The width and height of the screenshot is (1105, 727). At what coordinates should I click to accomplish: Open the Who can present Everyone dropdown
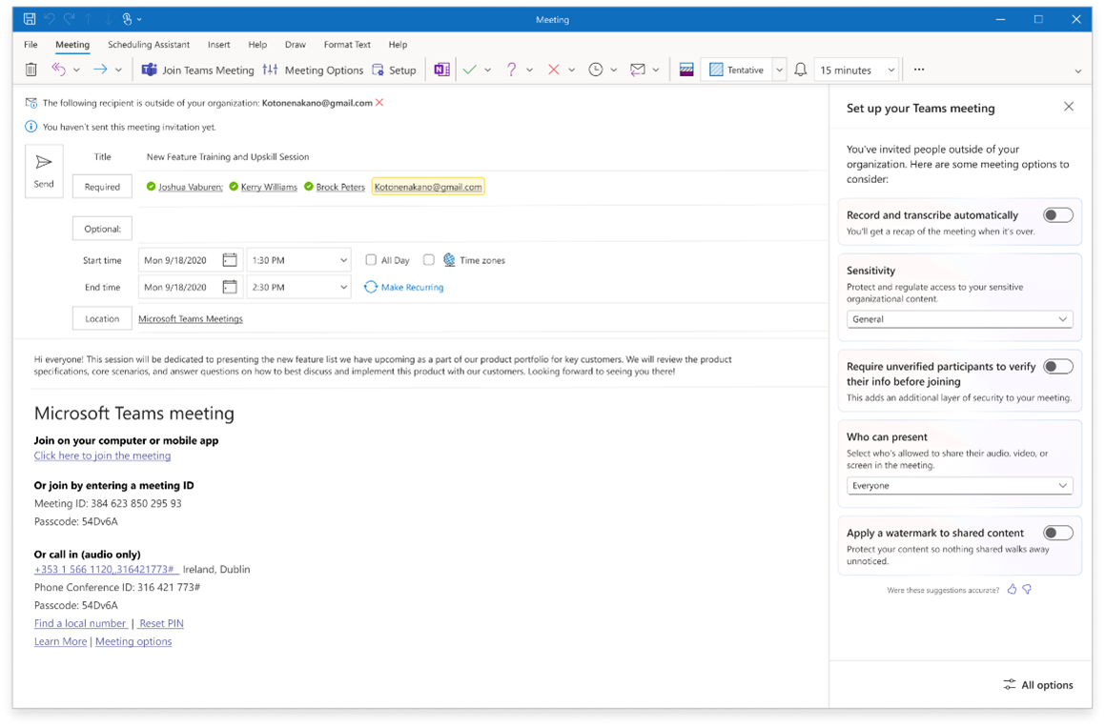[960, 485]
